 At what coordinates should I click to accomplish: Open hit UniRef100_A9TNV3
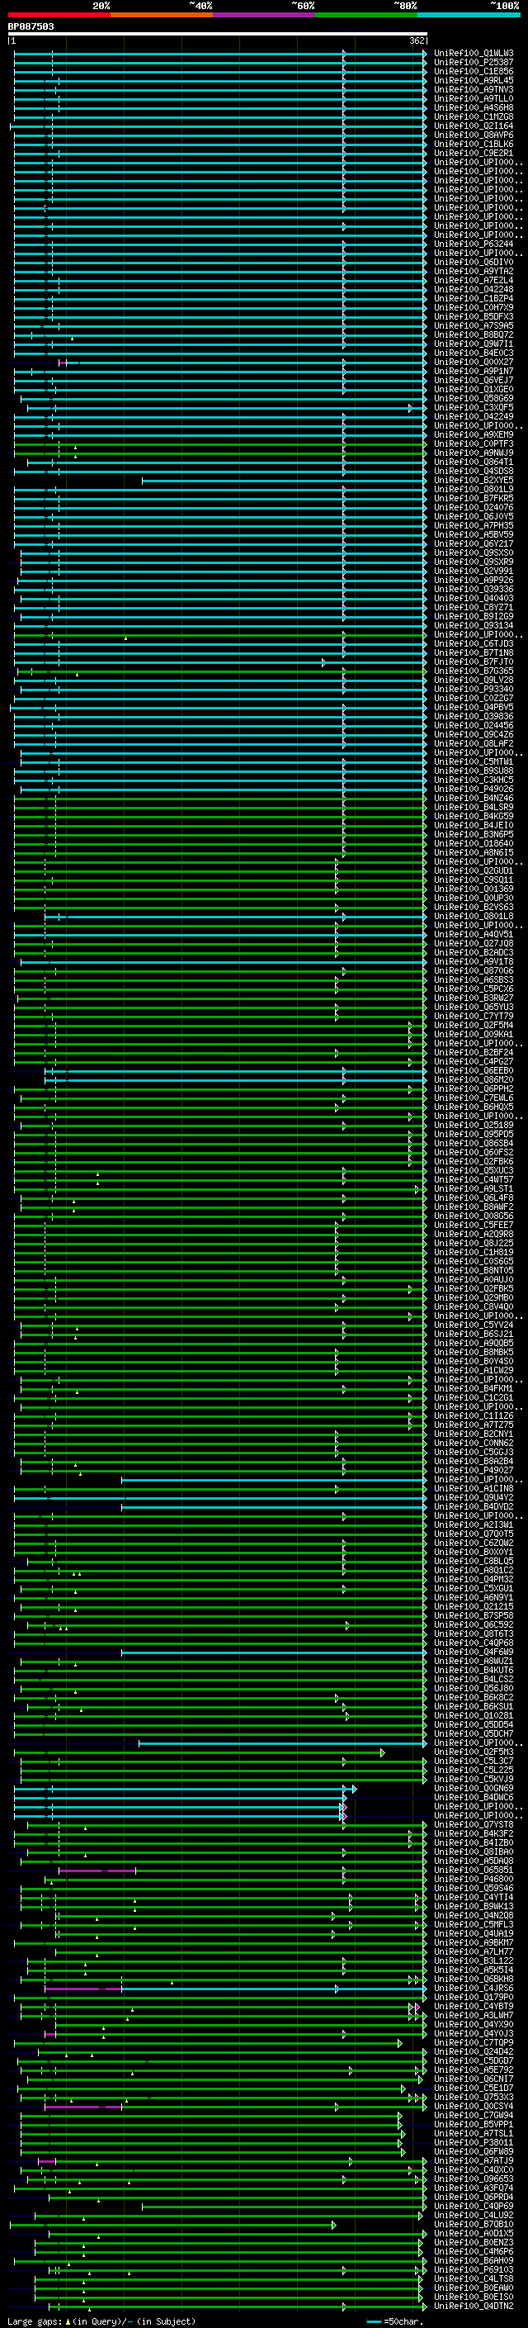coord(473,89)
